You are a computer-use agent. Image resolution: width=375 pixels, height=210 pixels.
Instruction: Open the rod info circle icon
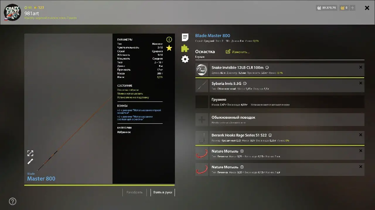pos(169,39)
